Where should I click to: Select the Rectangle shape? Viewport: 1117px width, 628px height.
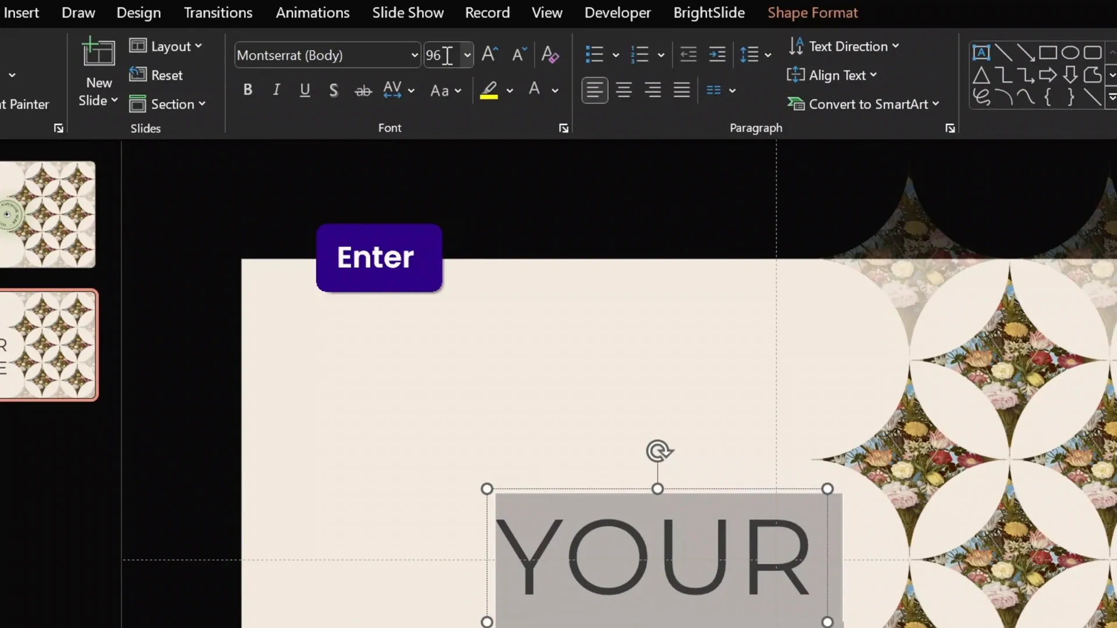(1048, 52)
